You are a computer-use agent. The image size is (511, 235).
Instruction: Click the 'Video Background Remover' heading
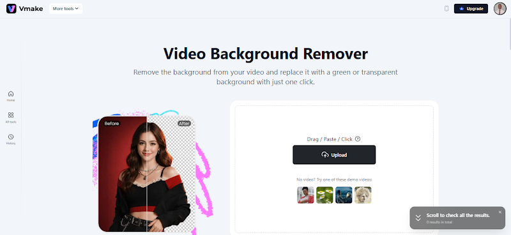click(266, 54)
